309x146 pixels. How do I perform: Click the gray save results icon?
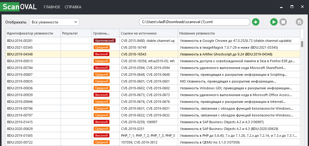point(299,22)
